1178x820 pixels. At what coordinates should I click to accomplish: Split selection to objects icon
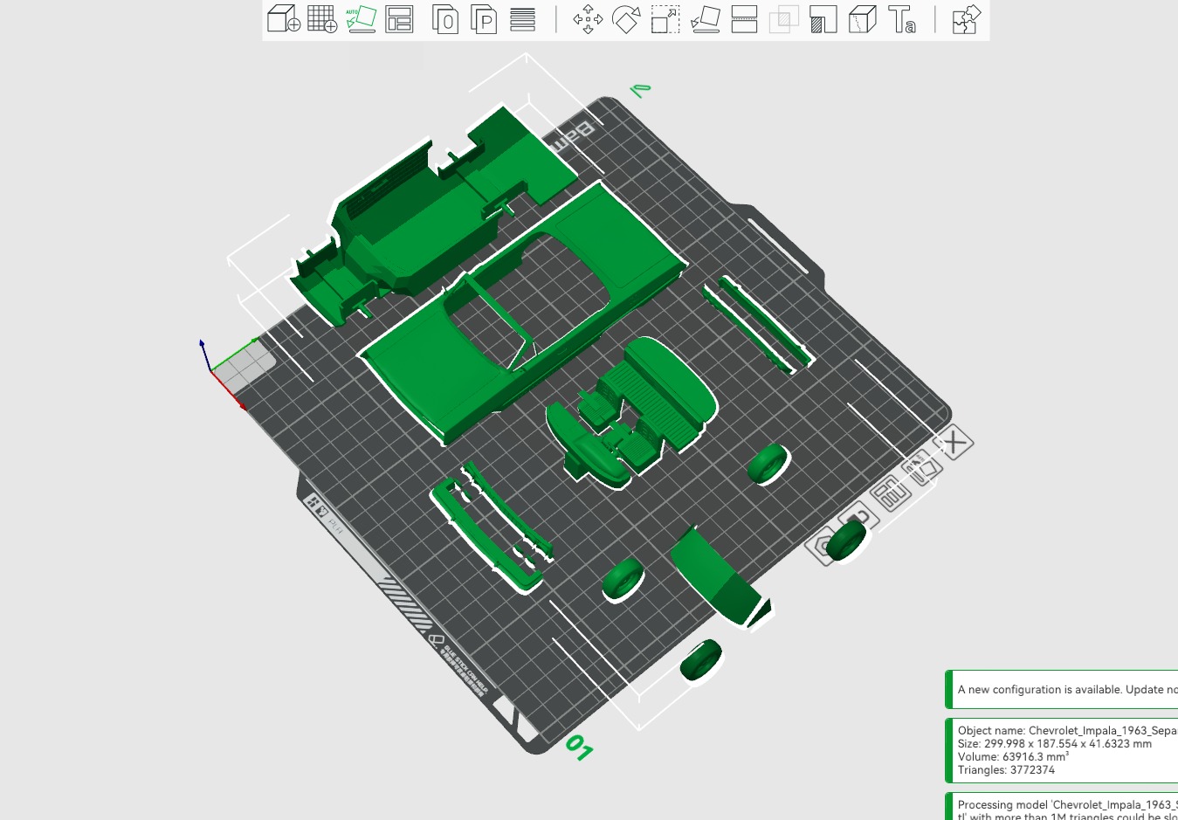(445, 19)
